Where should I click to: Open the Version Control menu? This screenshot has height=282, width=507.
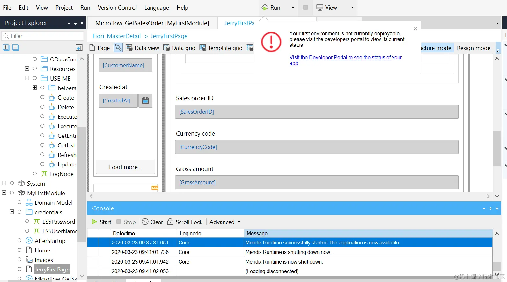(x=117, y=7)
